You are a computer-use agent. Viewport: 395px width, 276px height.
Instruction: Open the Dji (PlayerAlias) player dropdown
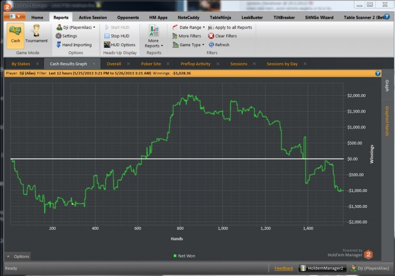click(76, 27)
